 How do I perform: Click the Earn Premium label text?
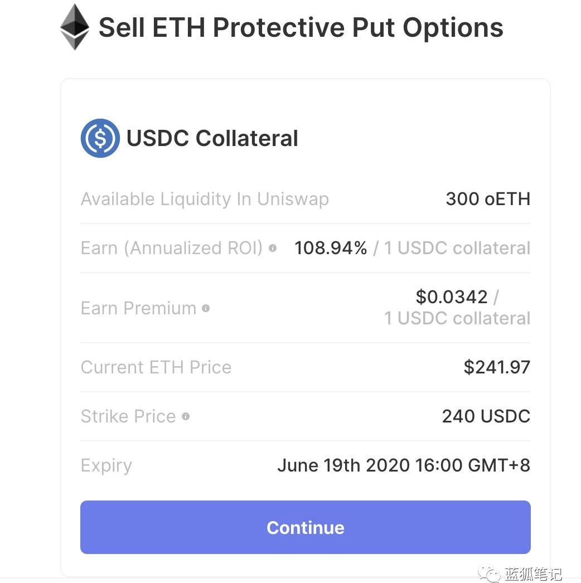[x=138, y=308]
